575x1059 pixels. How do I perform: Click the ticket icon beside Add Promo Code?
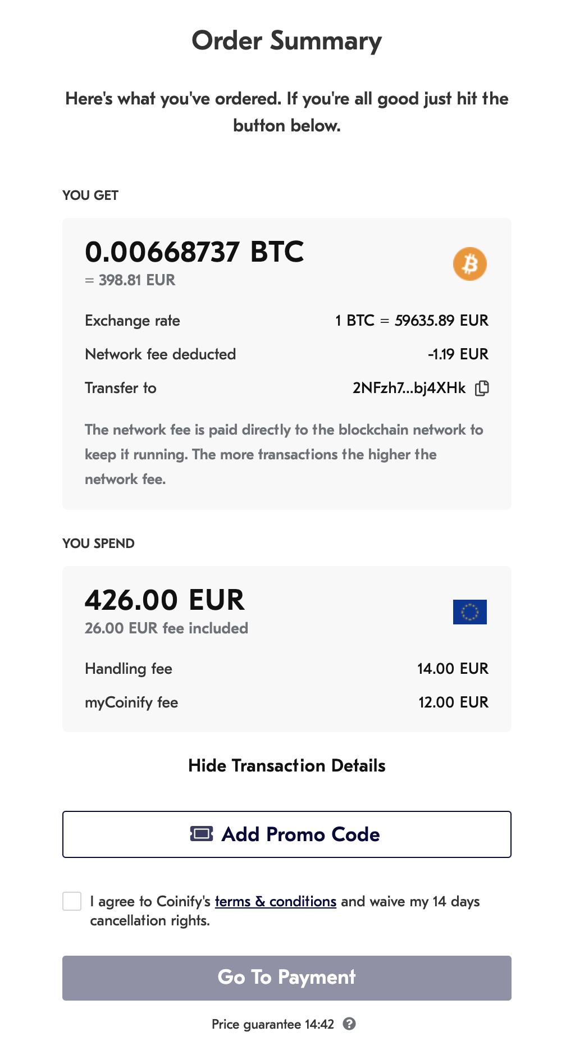tap(202, 834)
